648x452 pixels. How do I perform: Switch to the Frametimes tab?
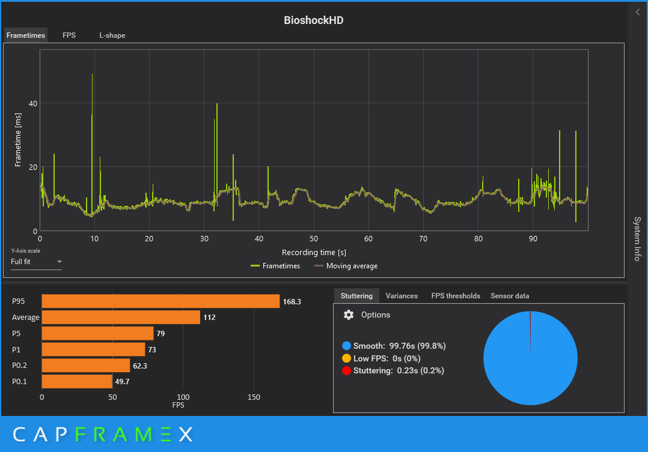(26, 35)
